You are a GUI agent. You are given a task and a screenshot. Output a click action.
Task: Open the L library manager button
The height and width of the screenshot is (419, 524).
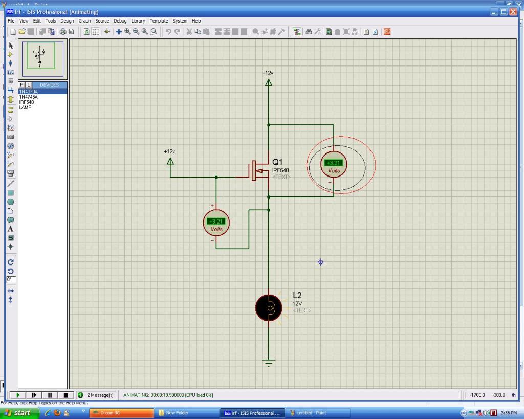coord(29,85)
